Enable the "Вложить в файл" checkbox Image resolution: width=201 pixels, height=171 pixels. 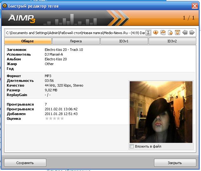[x=132, y=146]
